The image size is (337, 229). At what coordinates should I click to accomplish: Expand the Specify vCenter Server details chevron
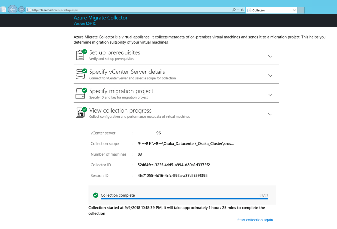click(270, 75)
